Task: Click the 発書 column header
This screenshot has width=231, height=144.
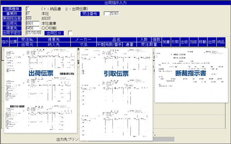Action: (x=166, y=42)
